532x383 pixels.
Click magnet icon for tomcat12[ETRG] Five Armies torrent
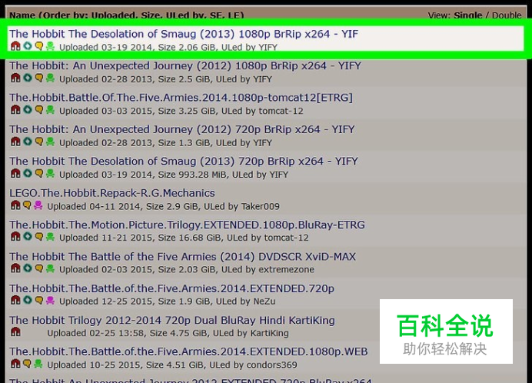click(x=15, y=110)
